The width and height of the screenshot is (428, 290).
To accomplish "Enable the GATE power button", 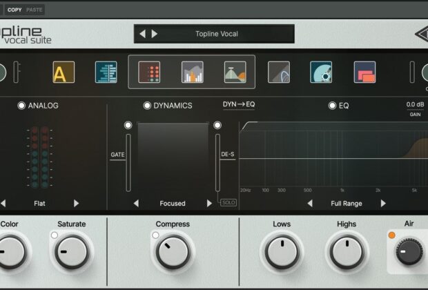I will pyautogui.click(x=128, y=125).
